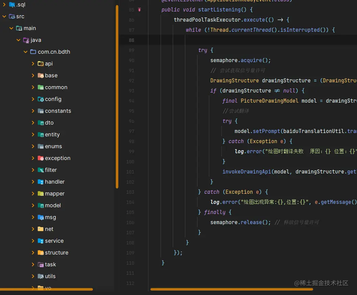
Task: Click the com.cn.bdth package icon
Action: click(33, 52)
